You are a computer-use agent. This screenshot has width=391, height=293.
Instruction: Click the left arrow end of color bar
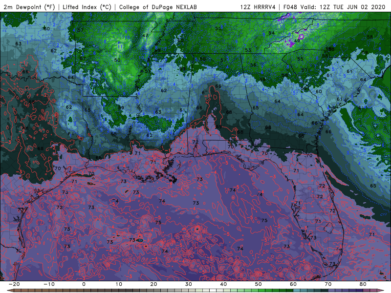[x=10, y=291]
